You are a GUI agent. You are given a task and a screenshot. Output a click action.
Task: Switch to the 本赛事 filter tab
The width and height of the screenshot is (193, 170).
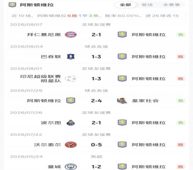pyautogui.click(x=171, y=5)
